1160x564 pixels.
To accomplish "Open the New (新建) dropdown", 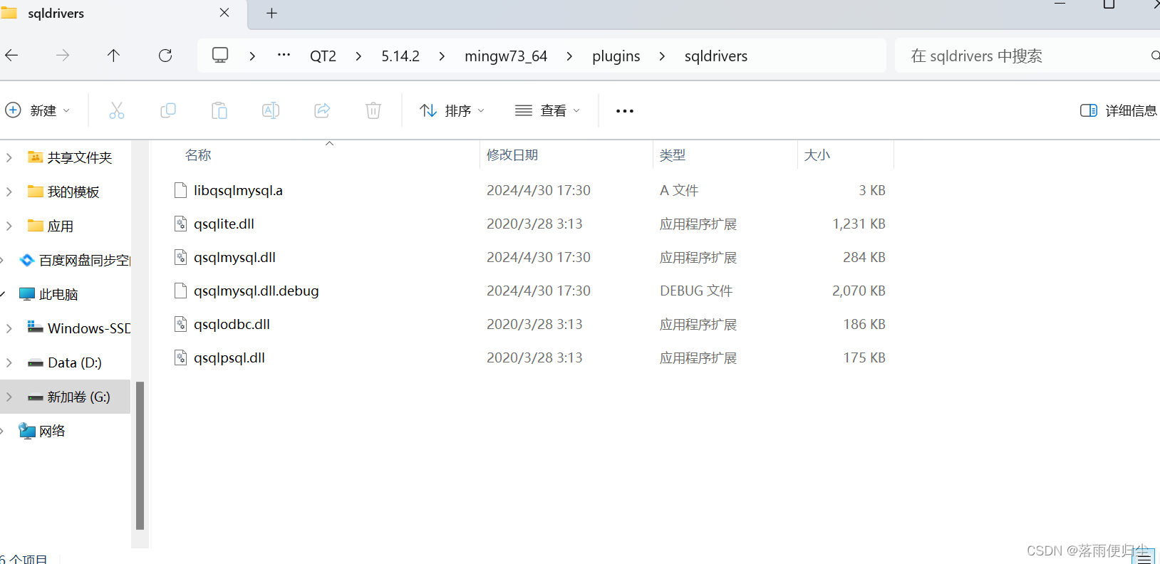I will click(38, 110).
